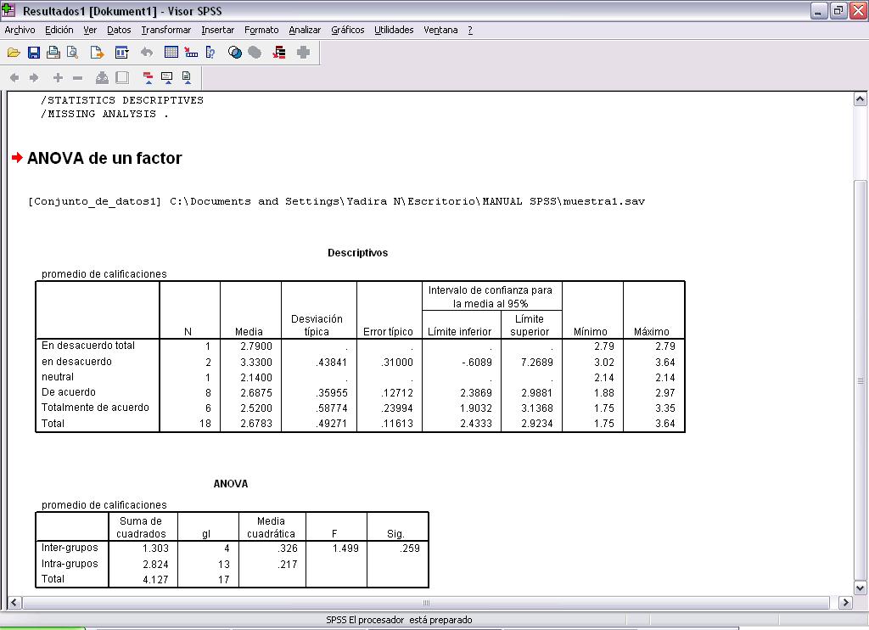
Task: Click the 'Intra-grupos' row label
Action: pyautogui.click(x=70, y=564)
